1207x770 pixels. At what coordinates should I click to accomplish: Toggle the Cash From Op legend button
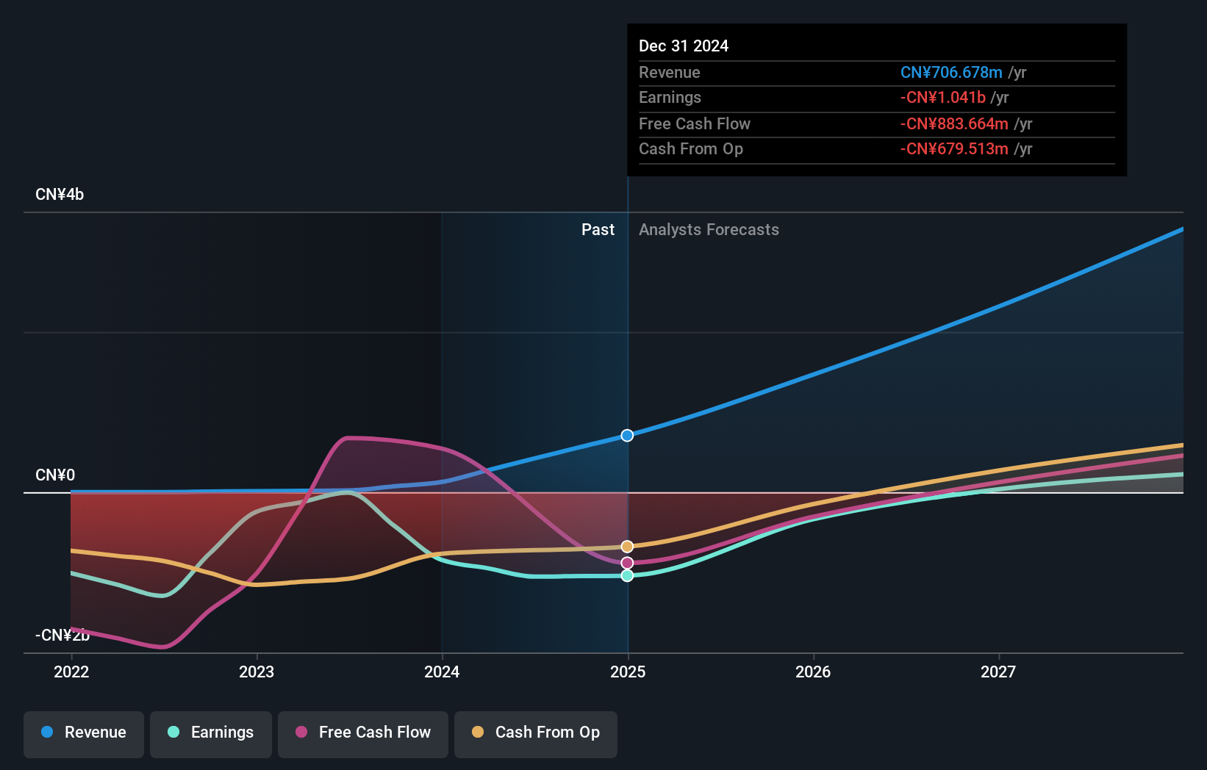[x=536, y=734]
